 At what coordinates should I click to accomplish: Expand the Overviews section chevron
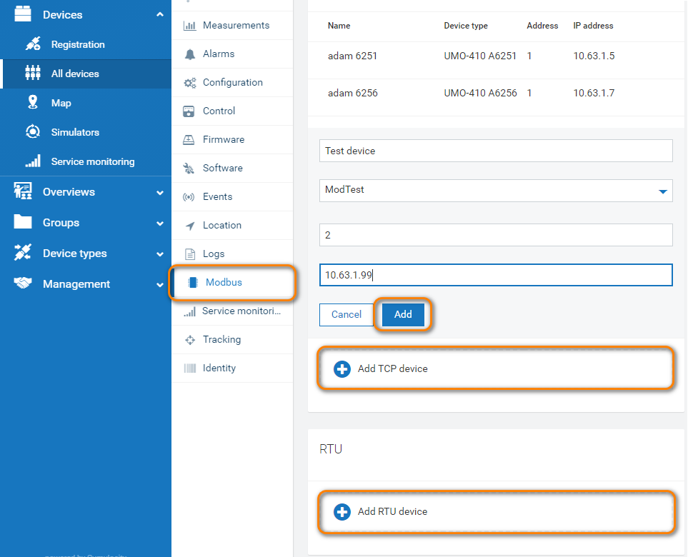coord(160,193)
